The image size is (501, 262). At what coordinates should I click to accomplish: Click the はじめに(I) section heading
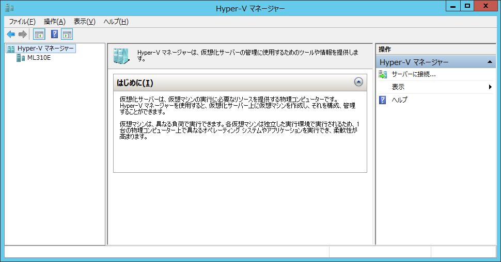(135, 83)
